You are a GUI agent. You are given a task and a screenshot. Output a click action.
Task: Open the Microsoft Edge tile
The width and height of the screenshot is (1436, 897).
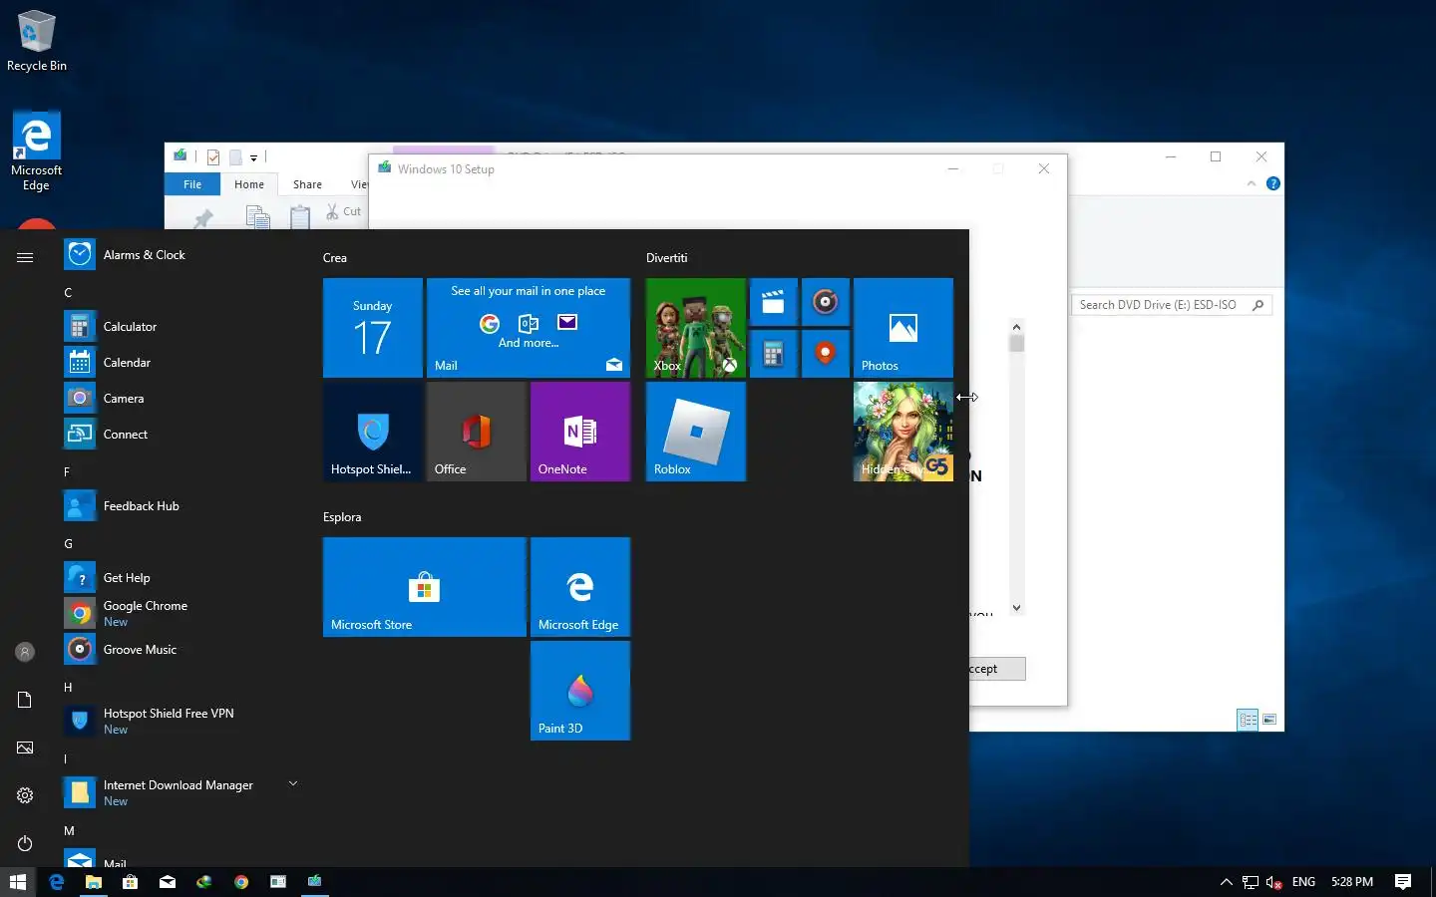580,587
